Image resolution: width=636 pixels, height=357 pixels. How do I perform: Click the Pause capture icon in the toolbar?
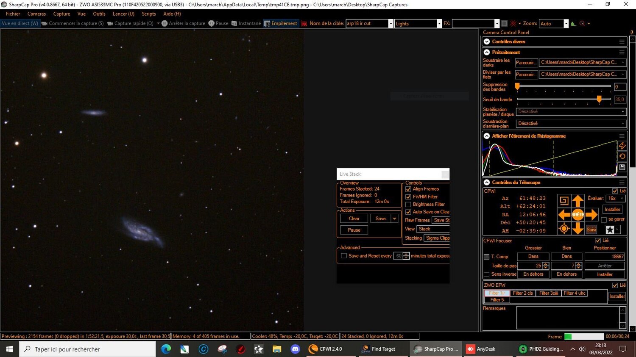[x=211, y=23]
